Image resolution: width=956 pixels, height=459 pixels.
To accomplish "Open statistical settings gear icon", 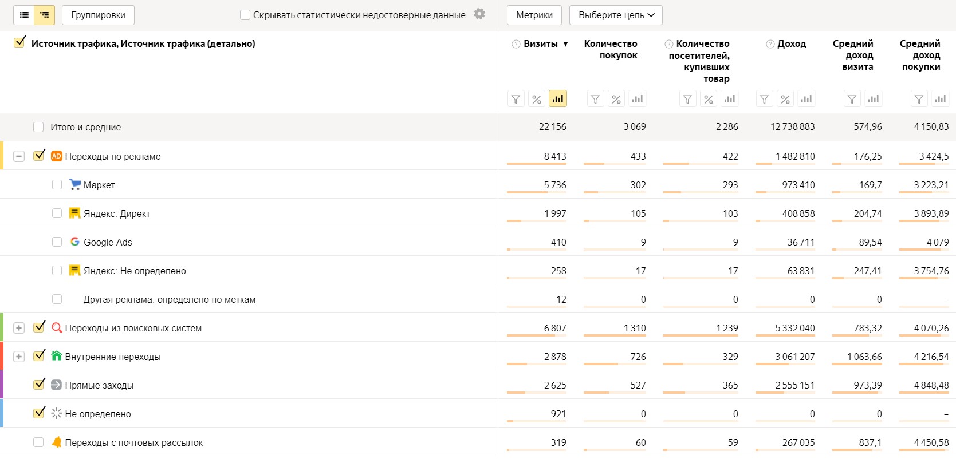I will coord(479,14).
